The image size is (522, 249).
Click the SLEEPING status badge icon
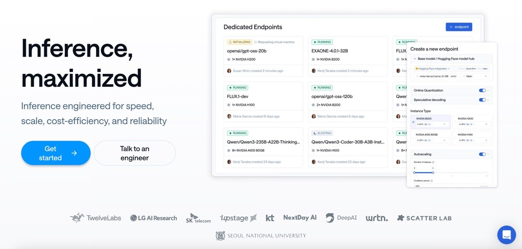(x=315, y=133)
